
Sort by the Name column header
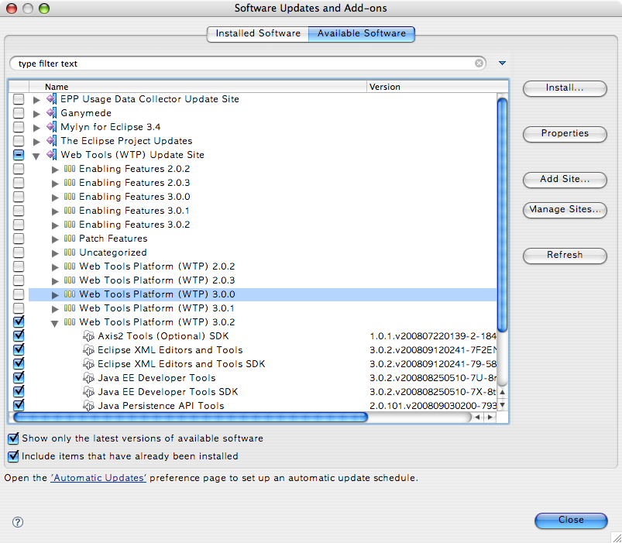(198, 87)
